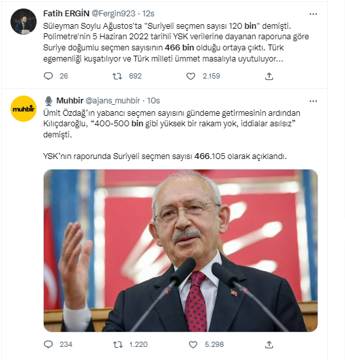Open Fatih ERGİN's profile picture

point(24,22)
